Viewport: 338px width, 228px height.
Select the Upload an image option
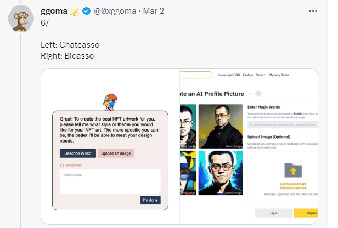pyautogui.click(x=115, y=153)
